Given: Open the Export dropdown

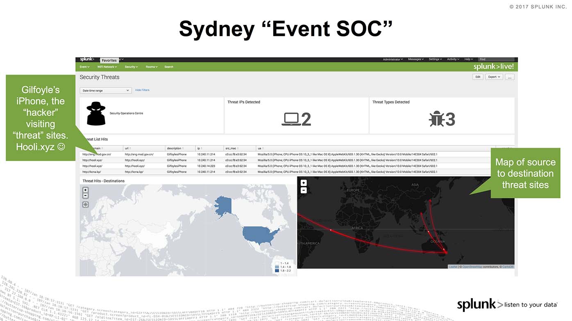Looking at the screenshot, I should coord(494,77).
